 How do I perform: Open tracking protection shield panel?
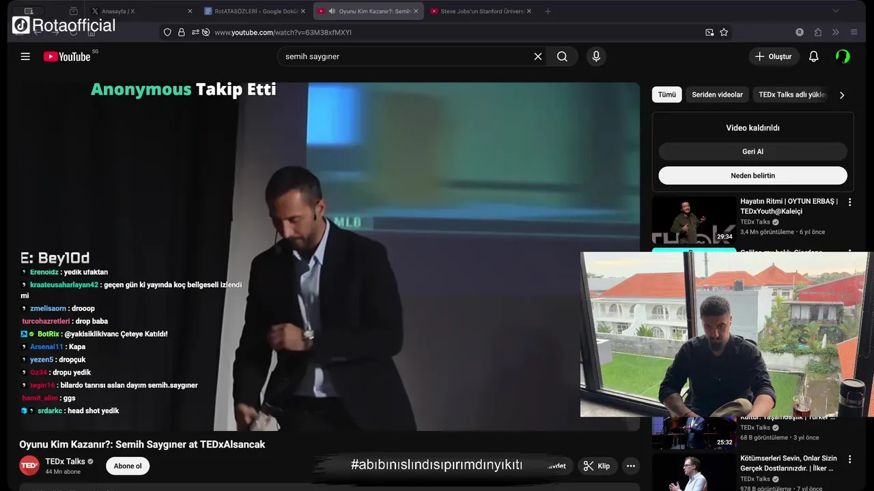pyautogui.click(x=167, y=32)
